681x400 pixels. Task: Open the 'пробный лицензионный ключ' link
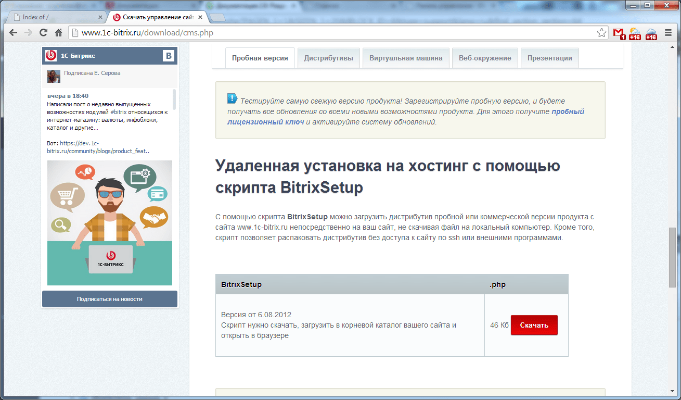[406, 117]
